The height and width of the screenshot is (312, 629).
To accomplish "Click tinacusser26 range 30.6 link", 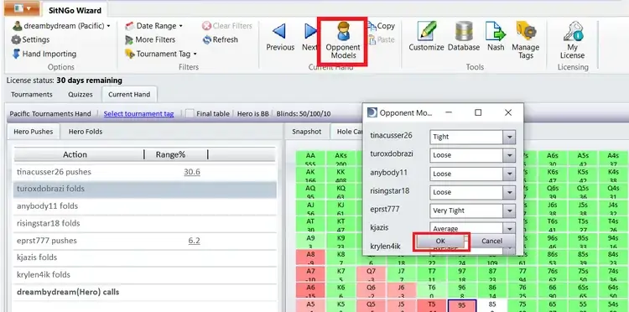I will [x=192, y=172].
